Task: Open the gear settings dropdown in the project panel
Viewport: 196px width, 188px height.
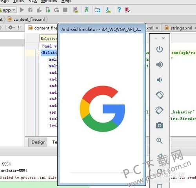Action: pos(11,27)
